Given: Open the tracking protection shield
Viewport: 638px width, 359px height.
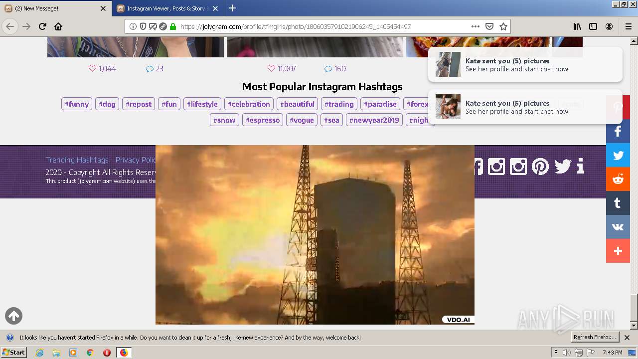Looking at the screenshot, I should tap(143, 26).
